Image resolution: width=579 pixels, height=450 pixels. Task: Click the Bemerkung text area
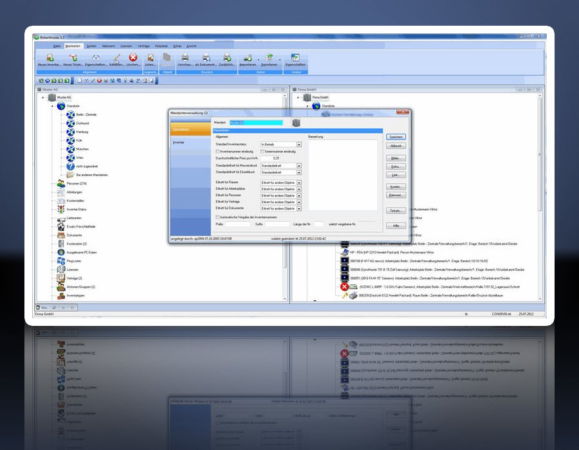click(x=343, y=175)
